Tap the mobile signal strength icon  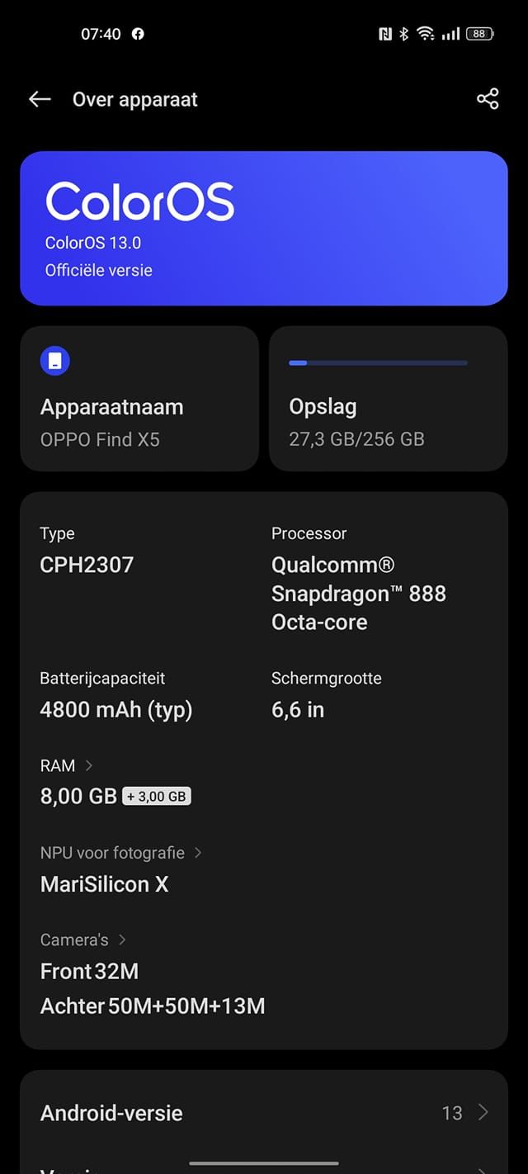click(x=450, y=34)
